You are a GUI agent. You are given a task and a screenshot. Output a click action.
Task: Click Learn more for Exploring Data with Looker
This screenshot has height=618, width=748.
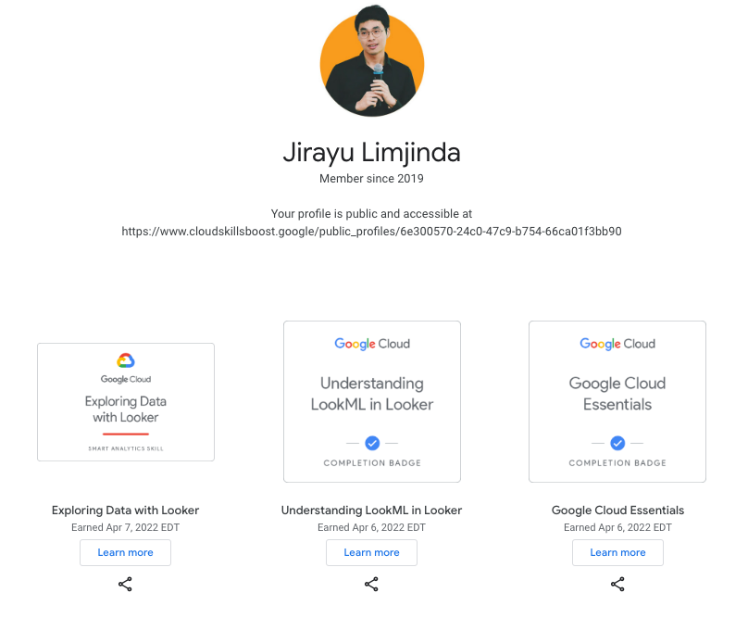point(126,552)
